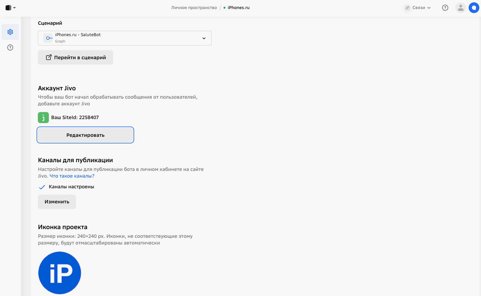Click the blue iP project icon thumbnail
This screenshot has height=296, width=481.
coord(60,273)
